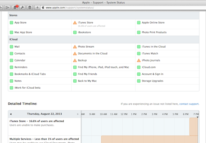Click the 3 PM timeline hour label
206x143 pixels.
point(154,114)
